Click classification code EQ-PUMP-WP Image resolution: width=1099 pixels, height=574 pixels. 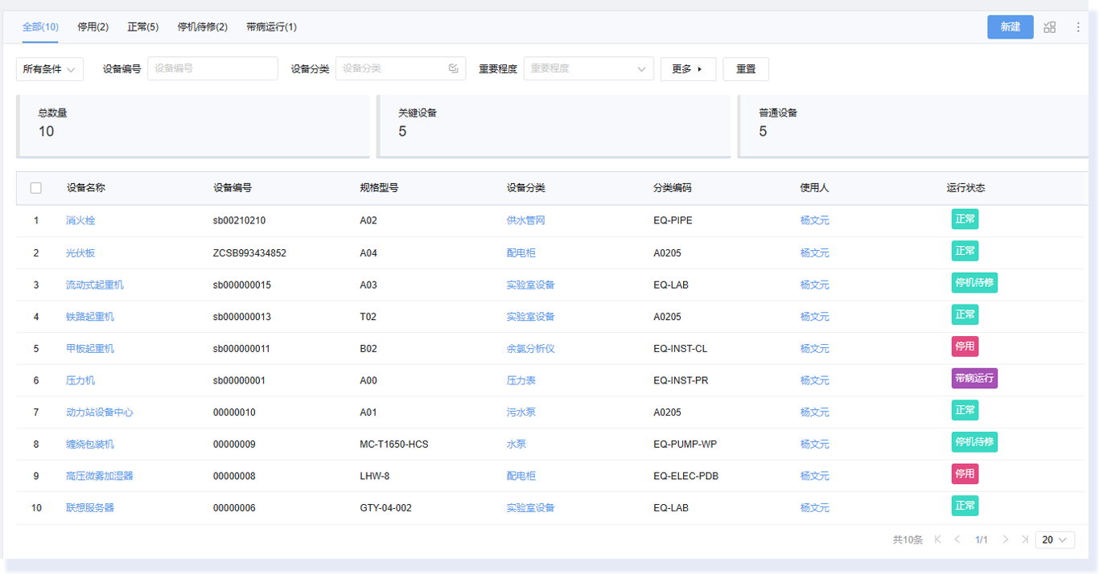coord(685,444)
